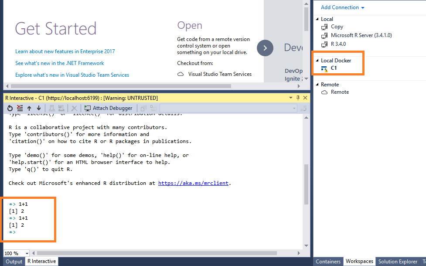The image size is (426, 266).
Task: Open the Add Connection dropdown
Action: pos(342,7)
